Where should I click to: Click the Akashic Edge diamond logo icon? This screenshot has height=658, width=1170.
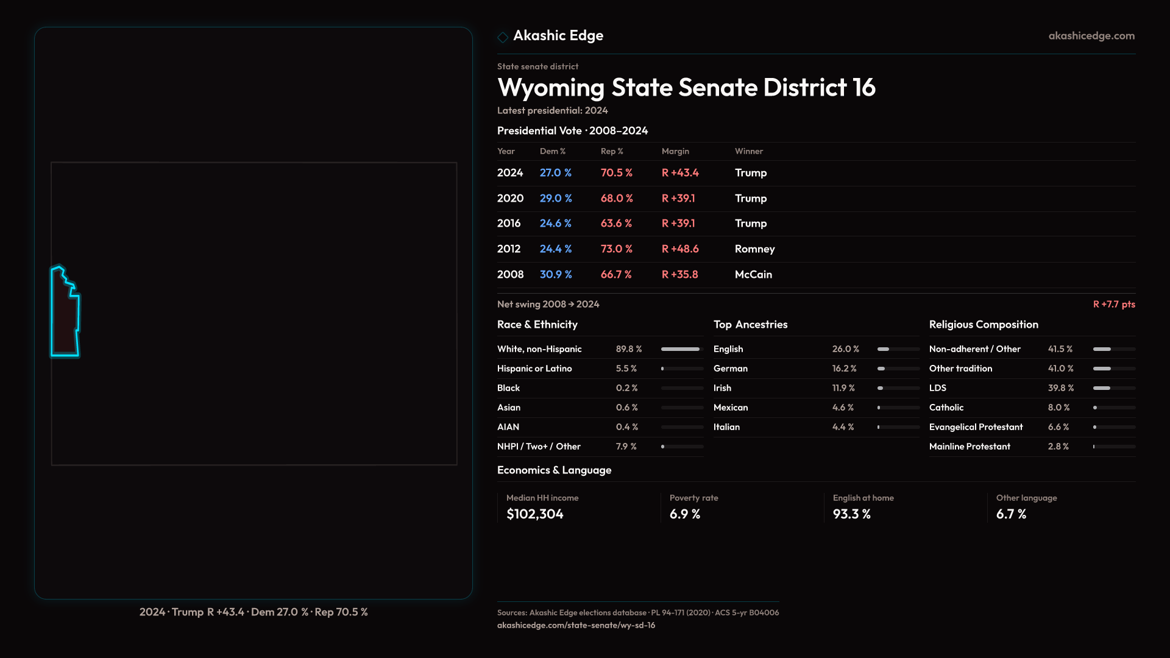pos(503,37)
